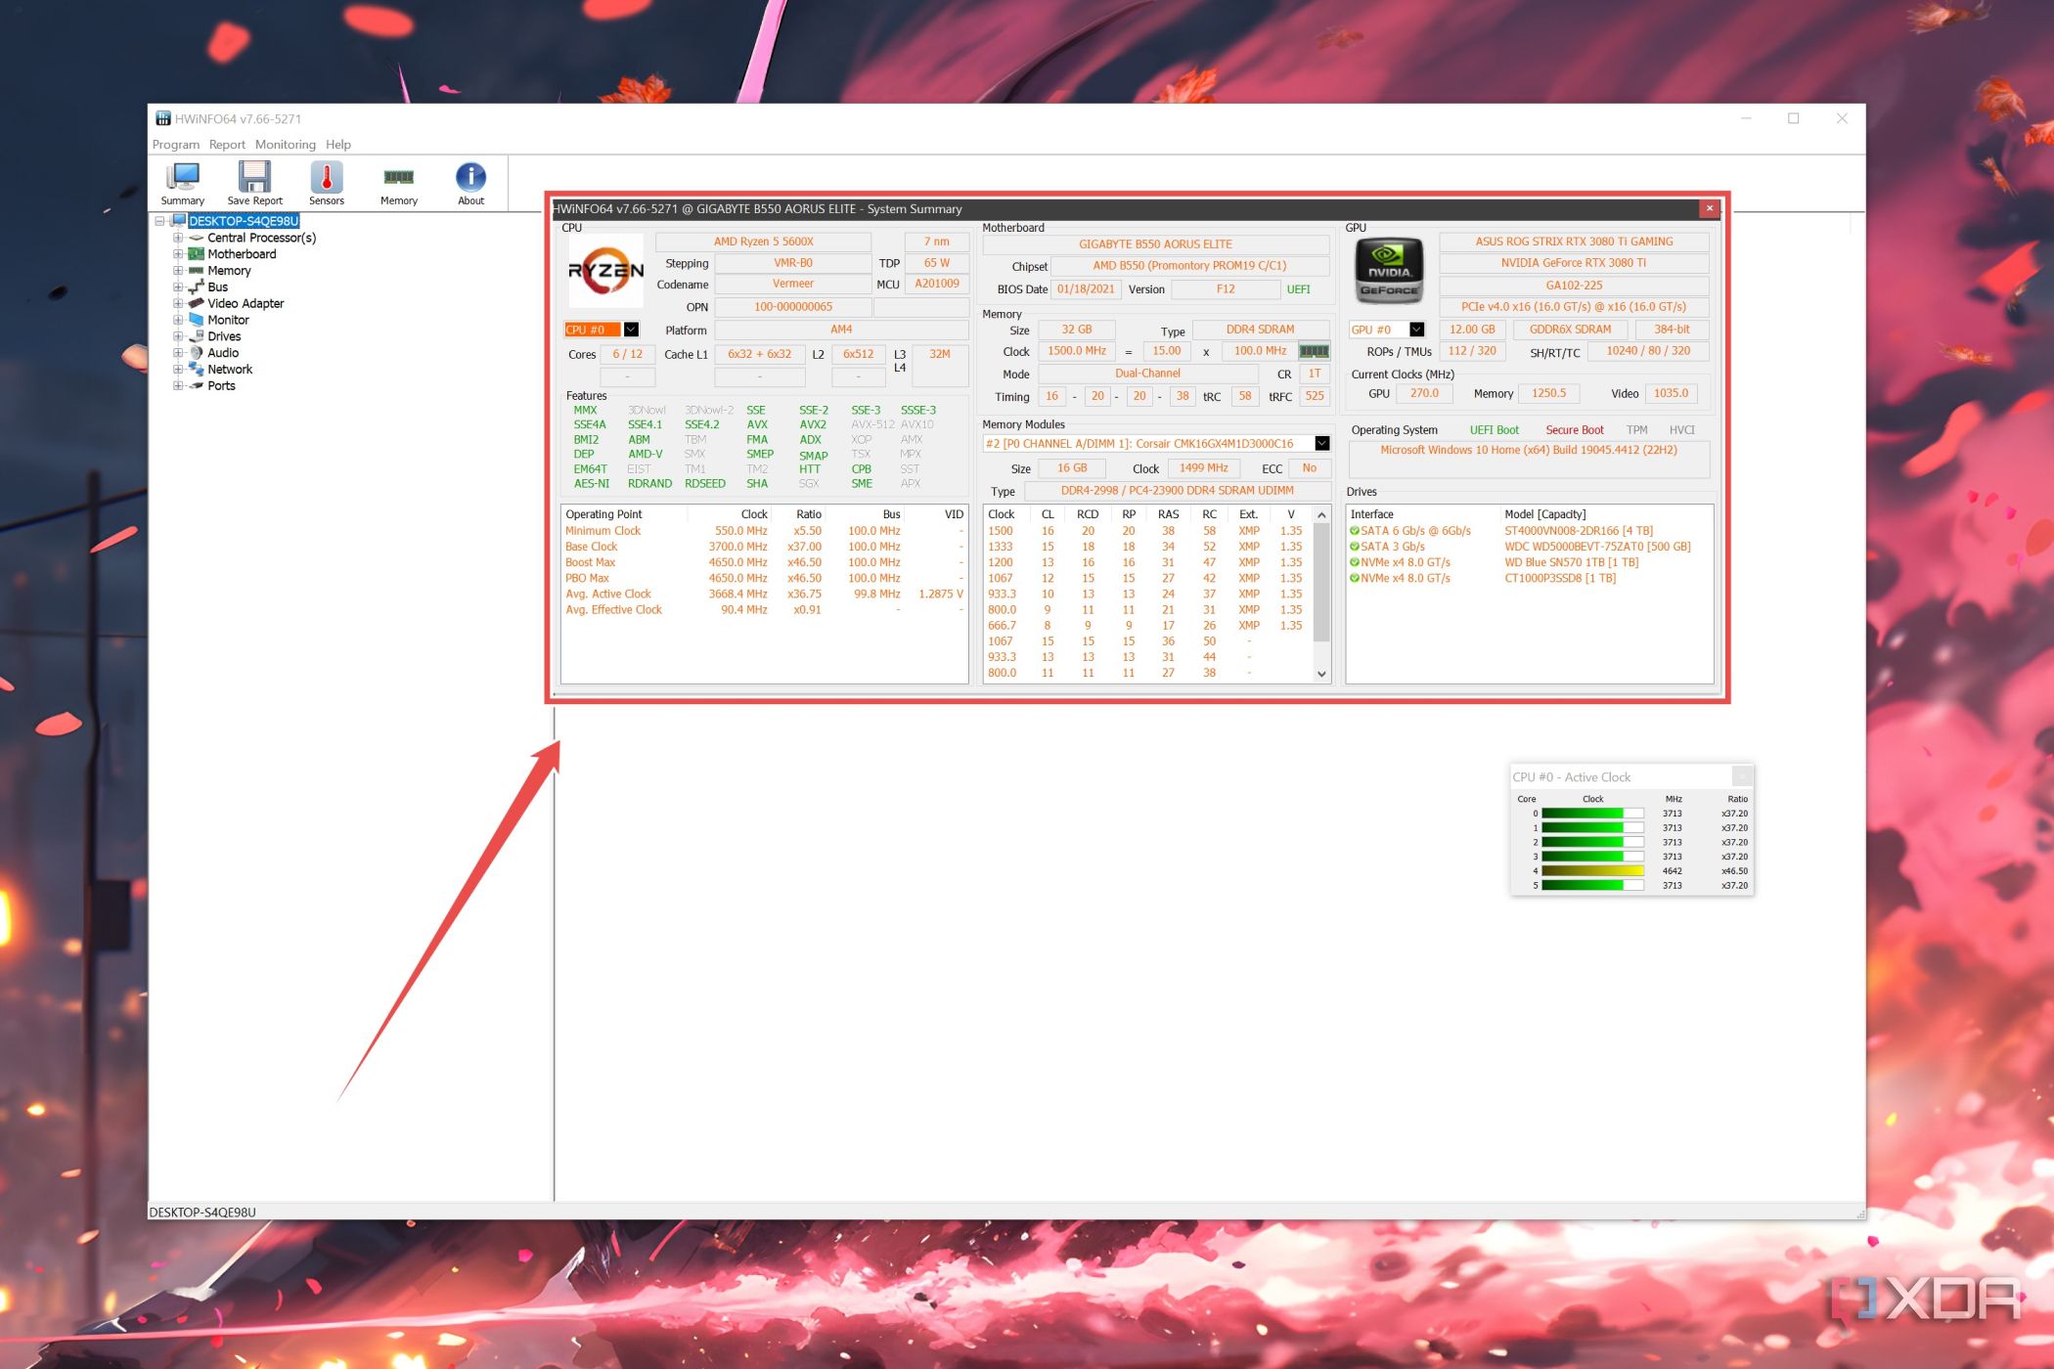The width and height of the screenshot is (2054, 1369).
Task: Expand the Motherboard tree node
Action: (x=178, y=254)
